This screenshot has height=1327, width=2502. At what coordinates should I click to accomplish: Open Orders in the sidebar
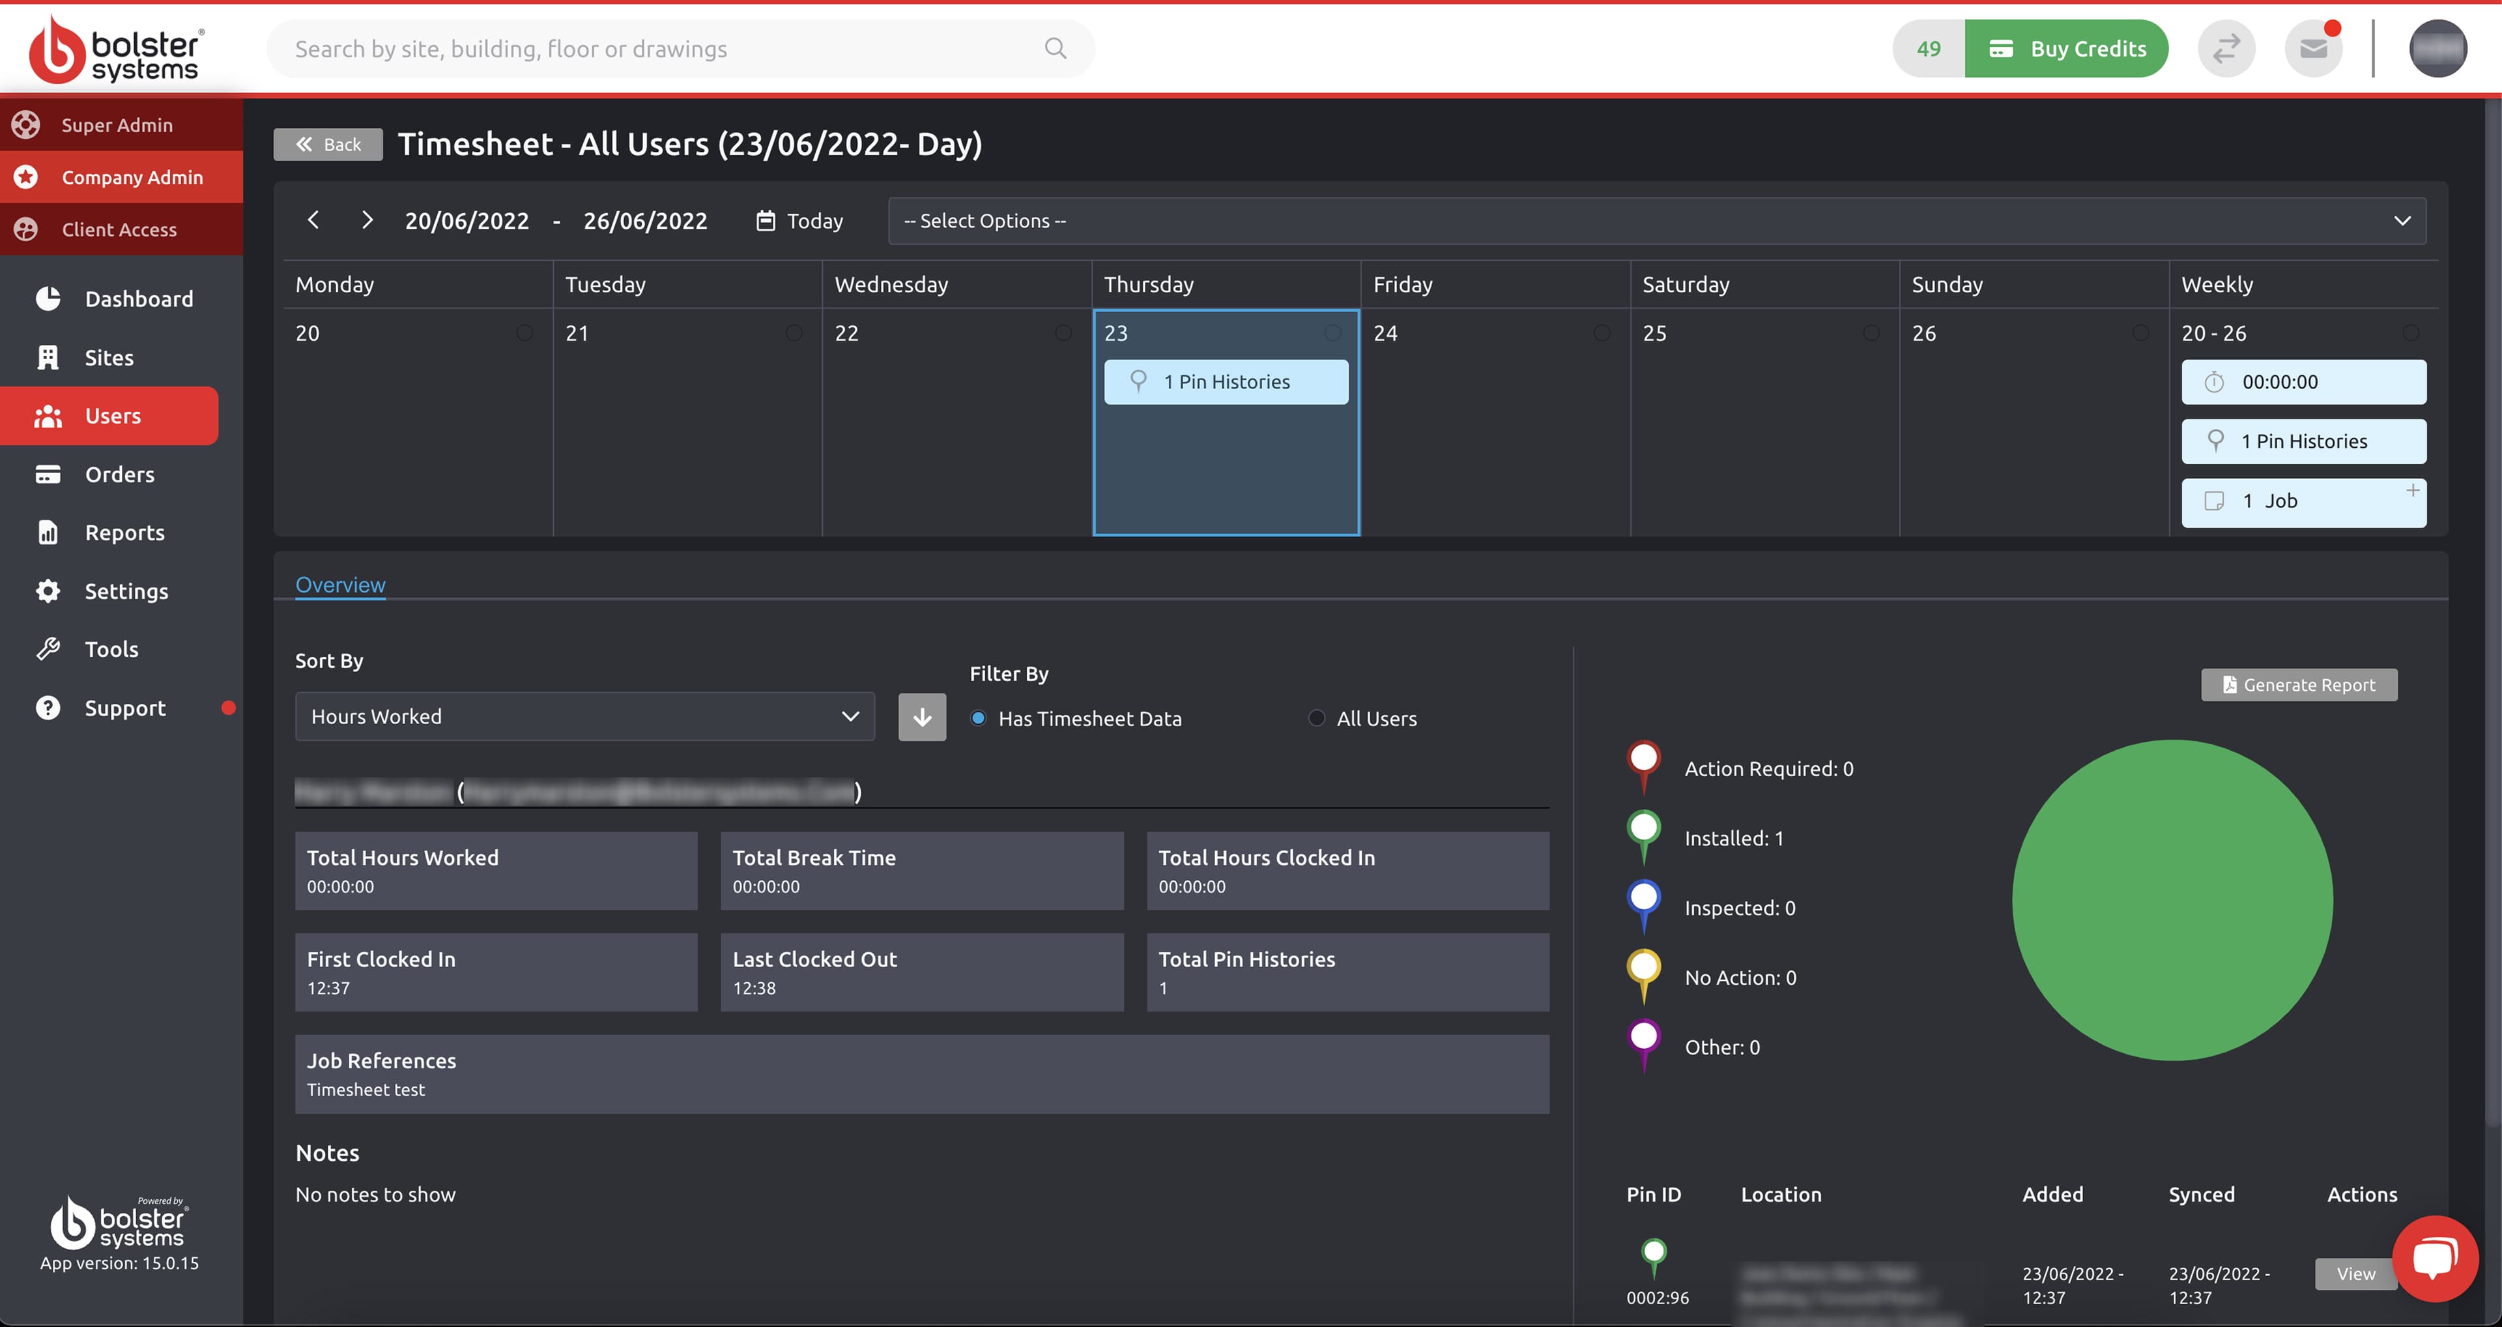coord(119,474)
